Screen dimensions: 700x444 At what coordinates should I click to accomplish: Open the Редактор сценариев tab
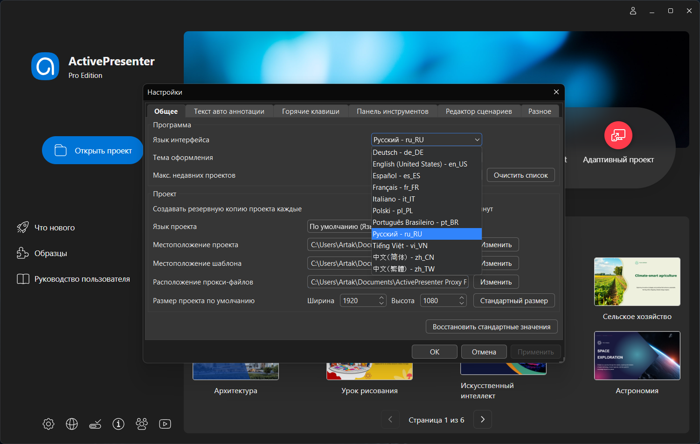[479, 111]
